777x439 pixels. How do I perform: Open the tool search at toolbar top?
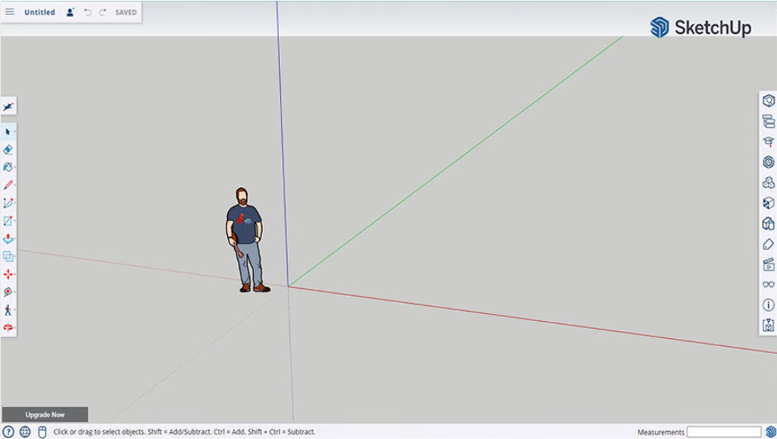[7, 105]
